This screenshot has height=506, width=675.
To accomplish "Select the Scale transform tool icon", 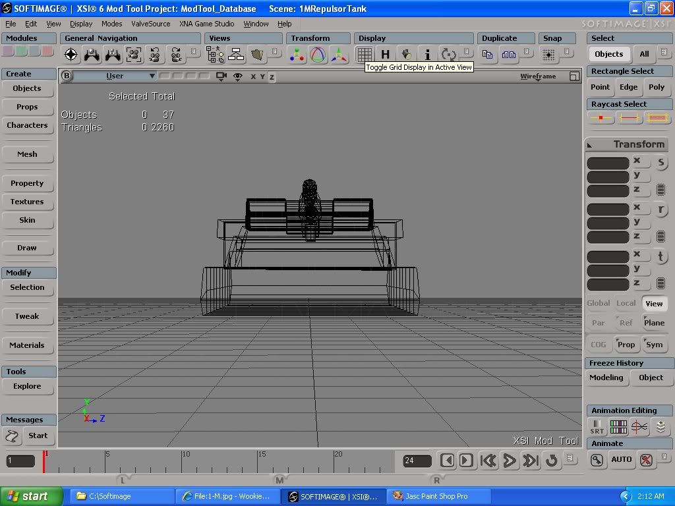I will point(297,55).
